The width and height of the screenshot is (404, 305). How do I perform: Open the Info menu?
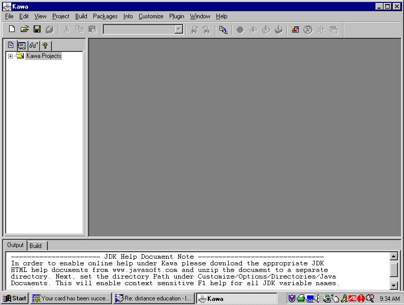tap(128, 16)
